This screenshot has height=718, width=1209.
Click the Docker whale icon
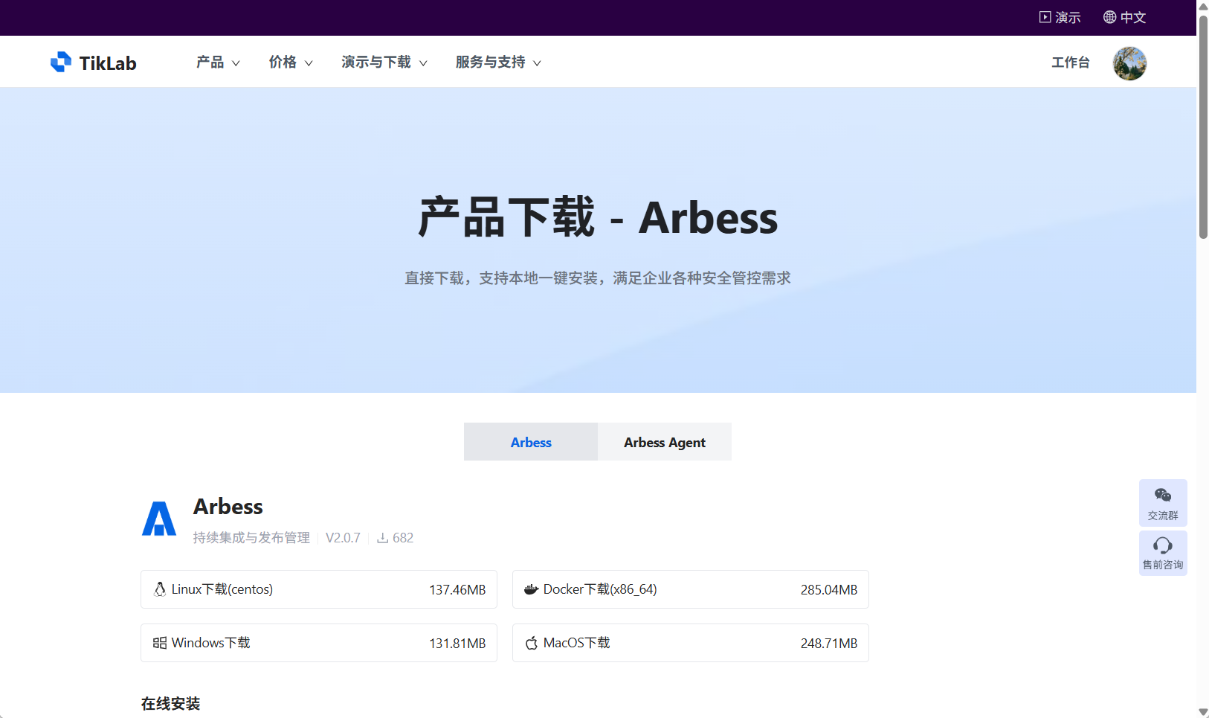click(531, 589)
